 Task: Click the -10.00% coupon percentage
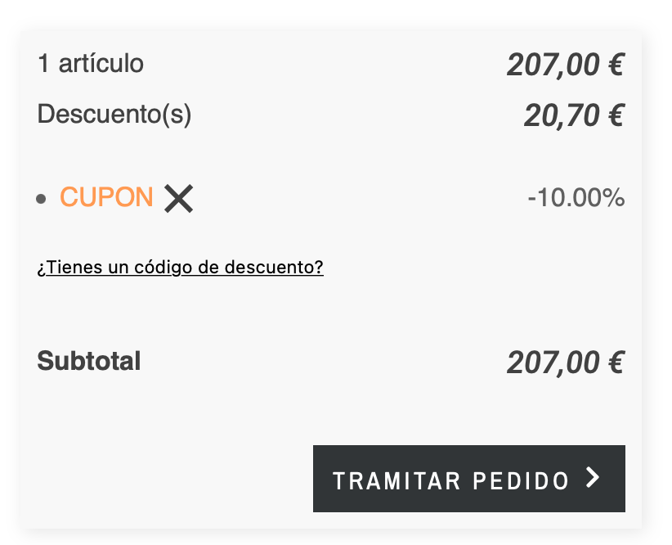pyautogui.click(x=576, y=197)
